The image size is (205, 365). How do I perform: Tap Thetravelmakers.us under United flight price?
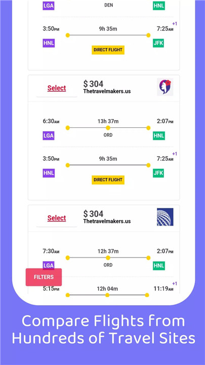point(107,221)
